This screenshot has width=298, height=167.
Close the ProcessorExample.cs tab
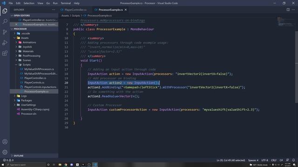pyautogui.click(x=126, y=10)
